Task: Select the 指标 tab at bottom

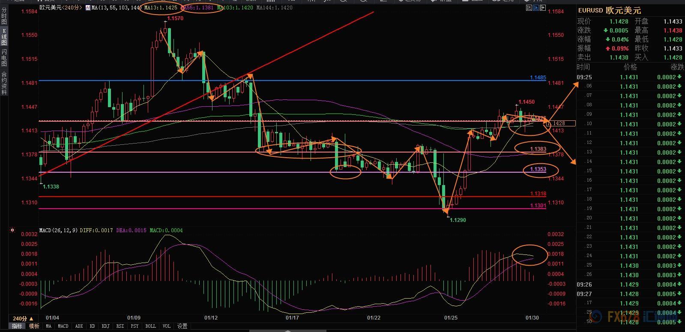Action: point(17,326)
